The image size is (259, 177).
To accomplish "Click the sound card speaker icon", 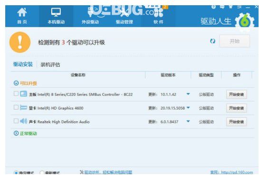I will tap(23, 121).
